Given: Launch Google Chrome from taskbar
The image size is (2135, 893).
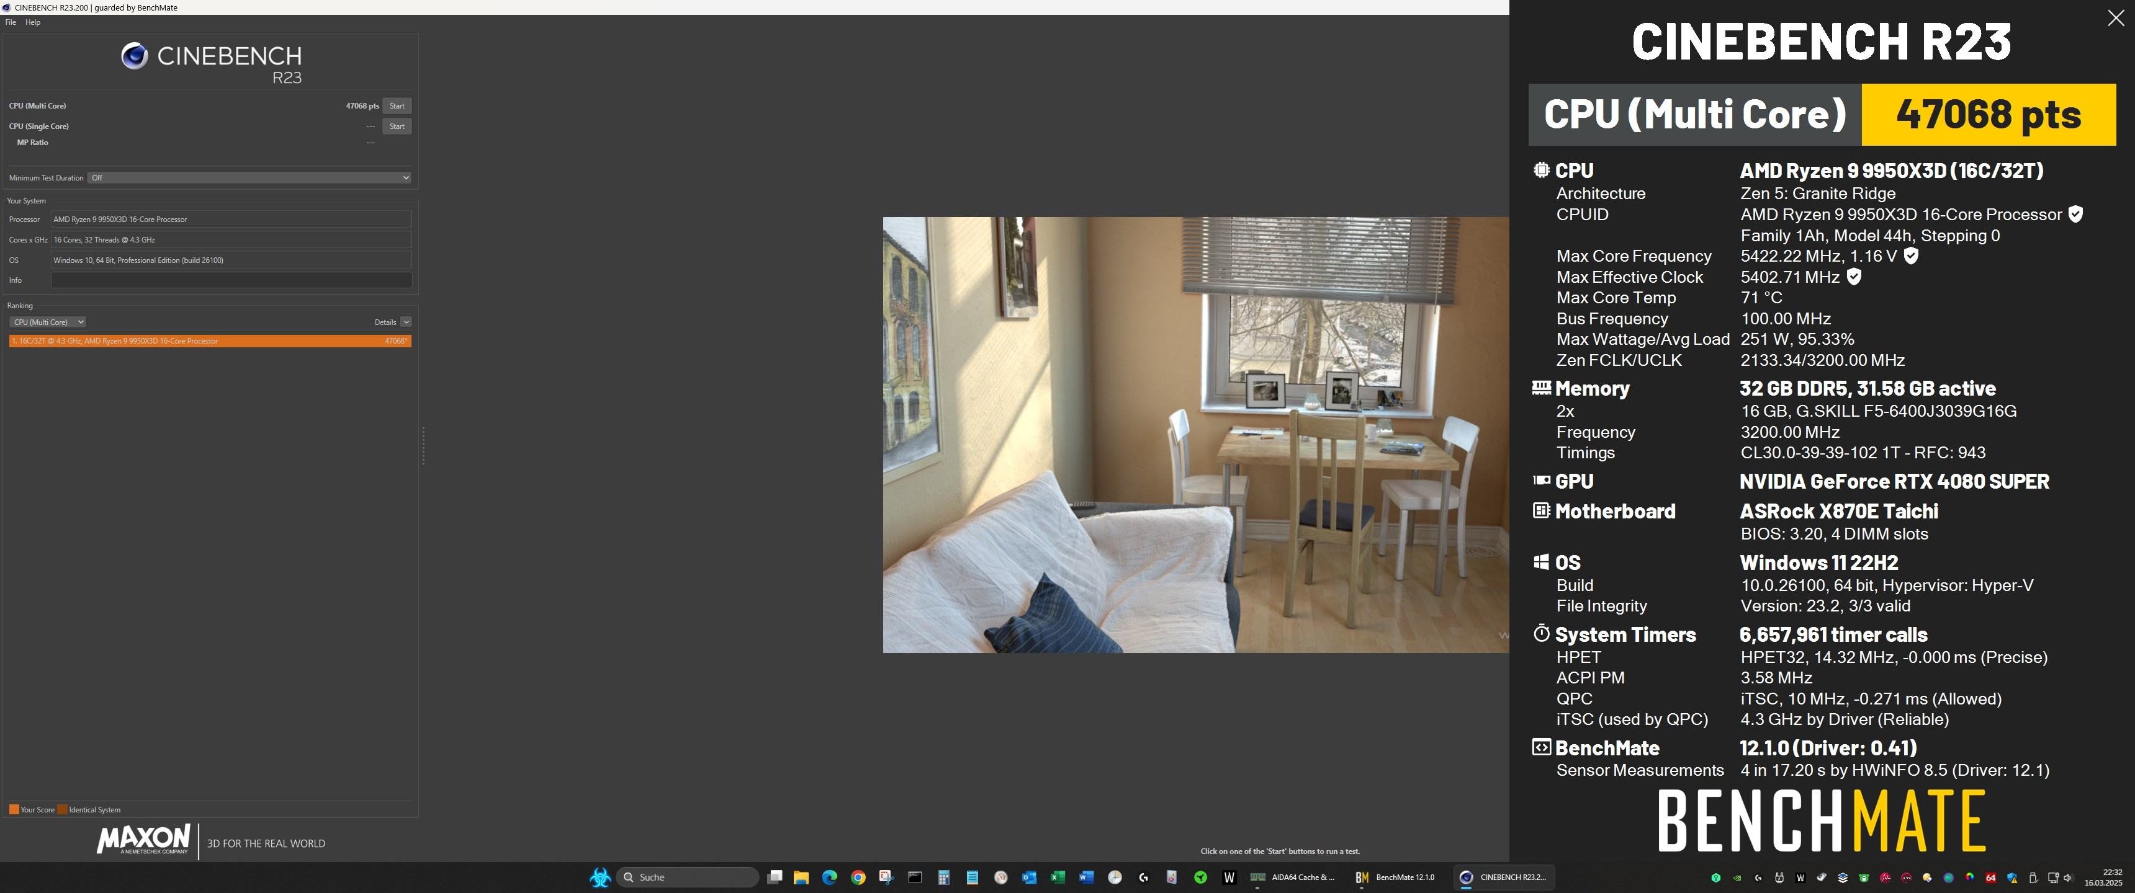Looking at the screenshot, I should coord(858,877).
